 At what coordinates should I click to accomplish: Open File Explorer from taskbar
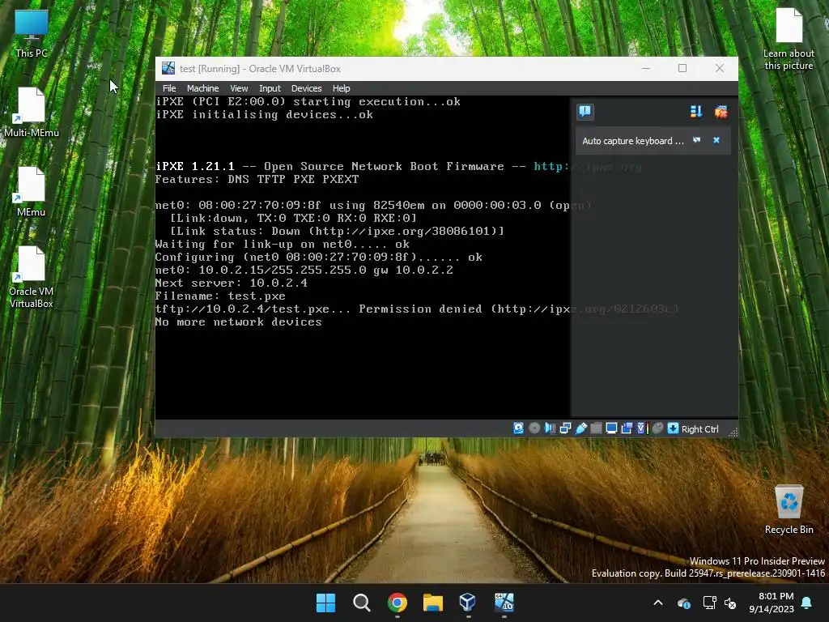point(432,603)
